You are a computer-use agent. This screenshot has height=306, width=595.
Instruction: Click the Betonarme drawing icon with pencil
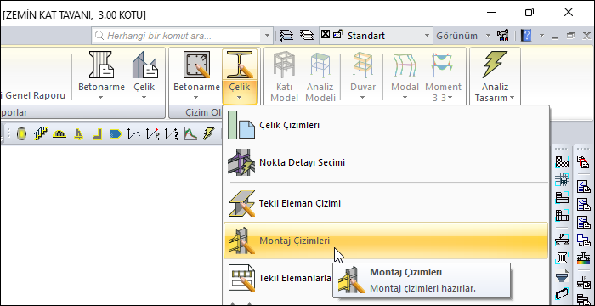(196, 65)
